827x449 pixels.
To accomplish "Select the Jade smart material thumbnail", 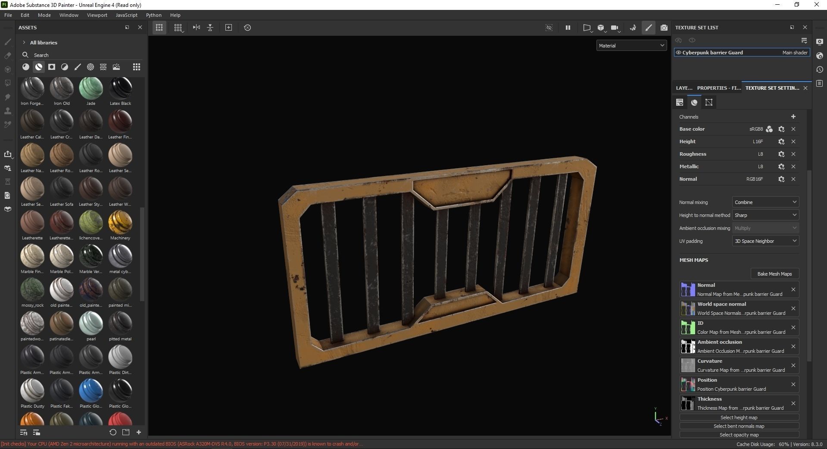I will pyautogui.click(x=91, y=88).
